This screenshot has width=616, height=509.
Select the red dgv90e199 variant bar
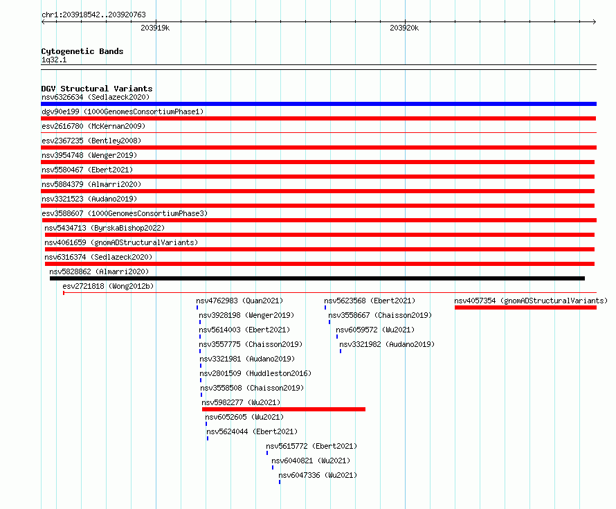(x=318, y=118)
